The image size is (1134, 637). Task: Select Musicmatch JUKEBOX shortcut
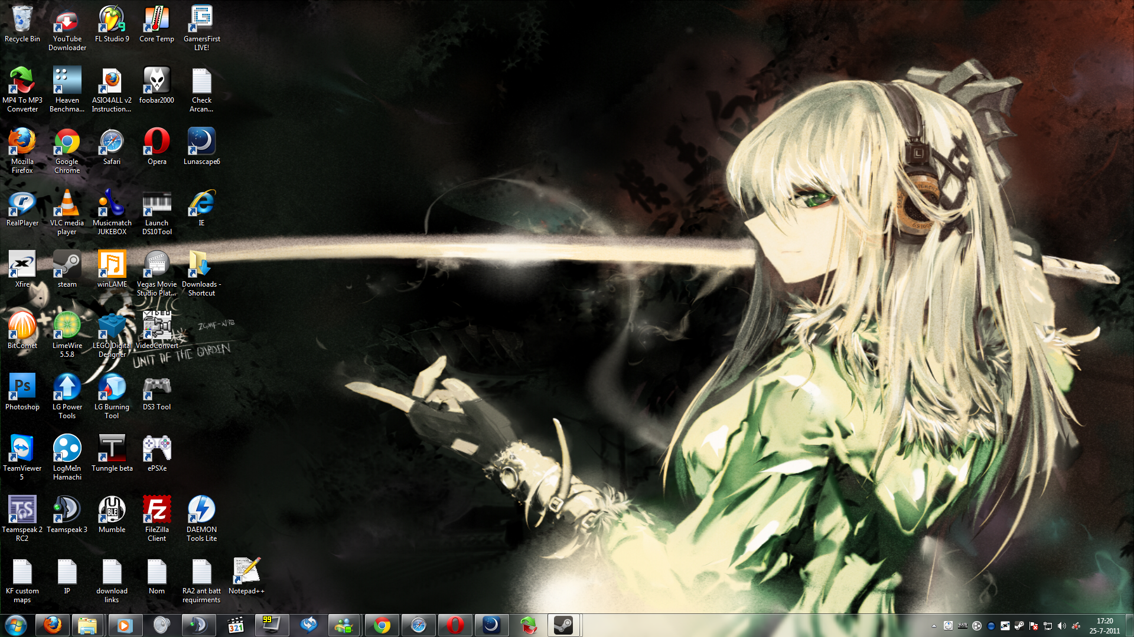coord(112,213)
